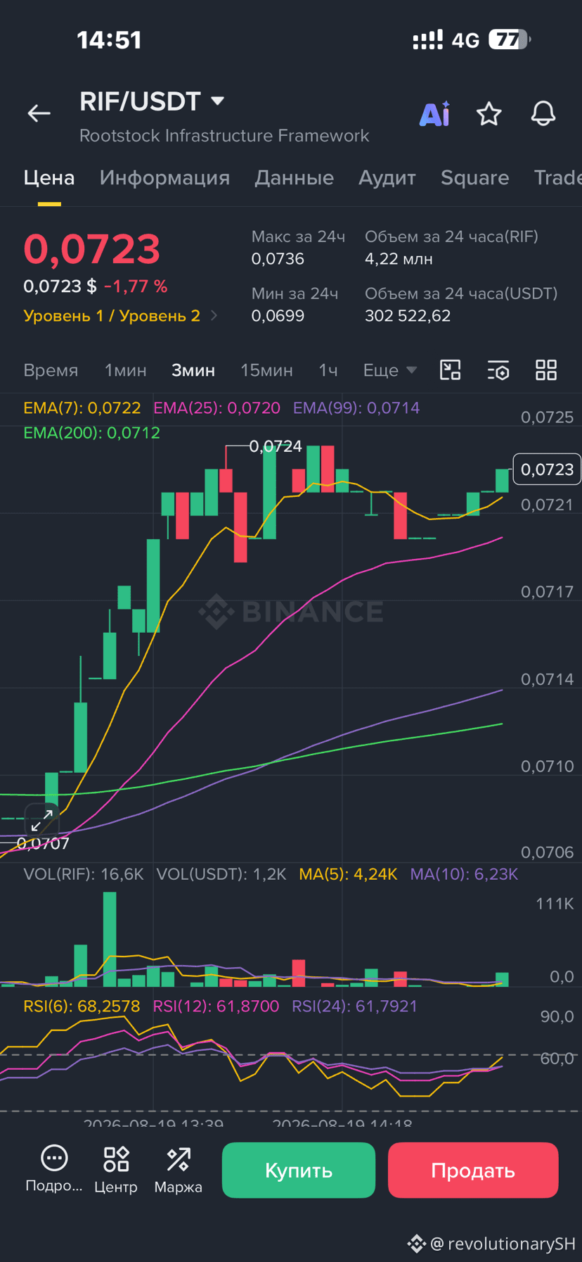The width and height of the screenshot is (582, 1262).
Task: Select the 3мин timeframe
Action: tap(193, 370)
